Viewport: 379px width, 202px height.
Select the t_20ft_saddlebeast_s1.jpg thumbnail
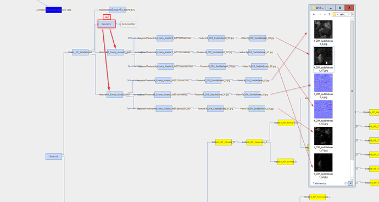click(x=323, y=136)
